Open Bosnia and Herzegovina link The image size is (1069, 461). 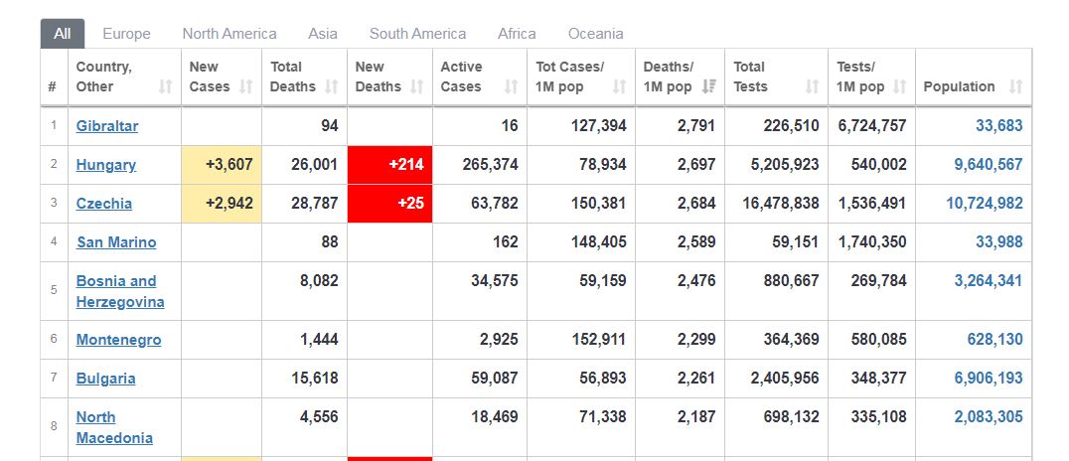coord(120,291)
